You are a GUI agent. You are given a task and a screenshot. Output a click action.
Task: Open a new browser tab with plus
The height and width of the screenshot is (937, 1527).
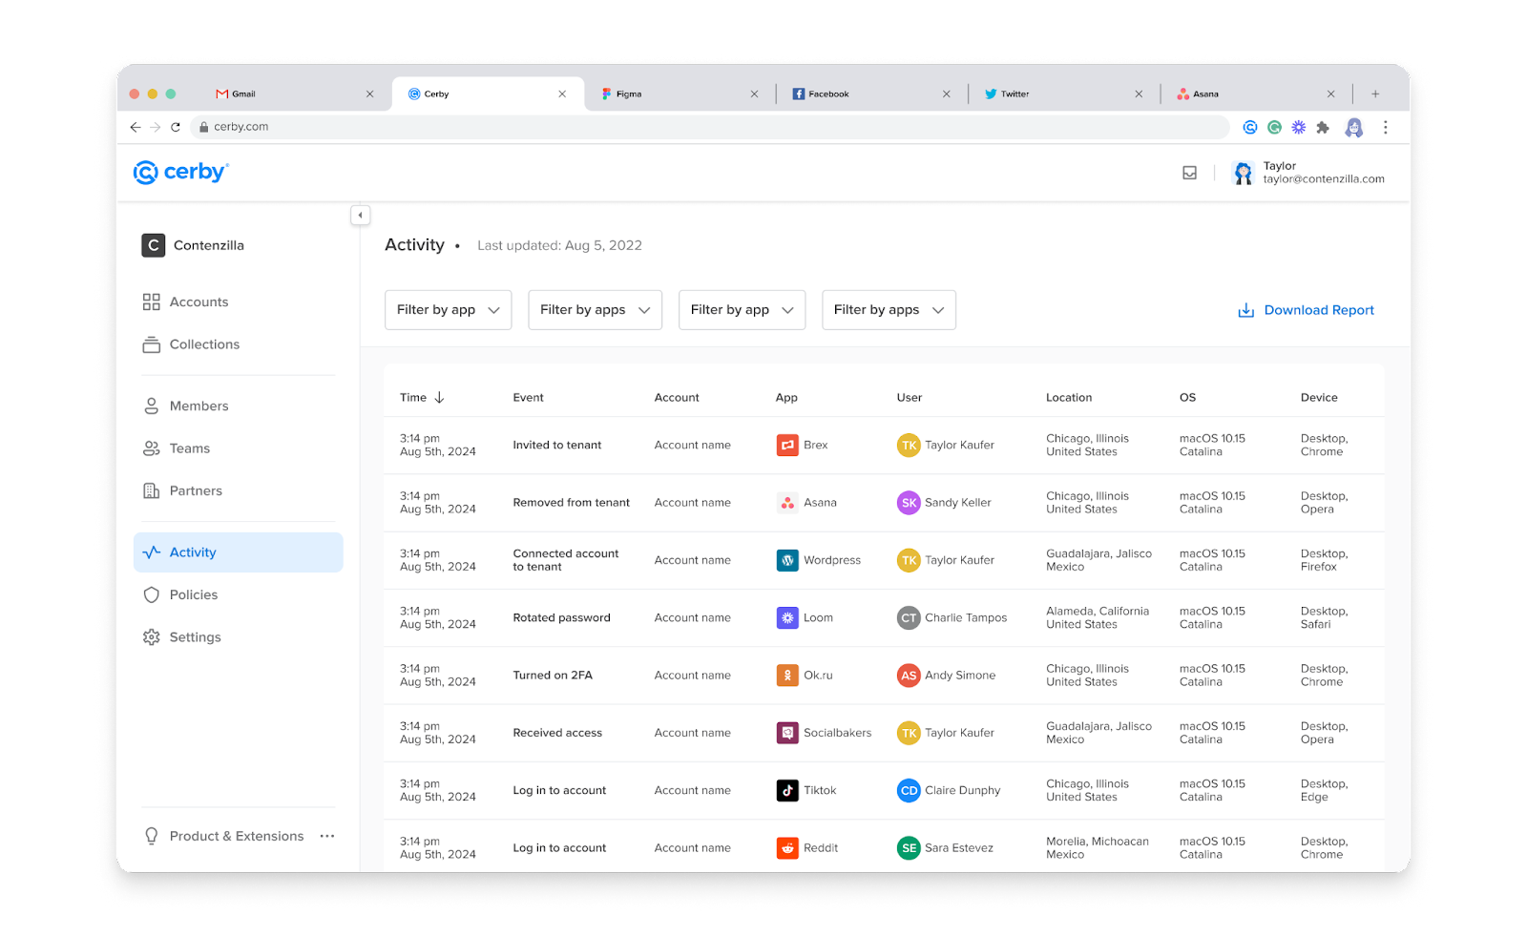coord(1375,94)
